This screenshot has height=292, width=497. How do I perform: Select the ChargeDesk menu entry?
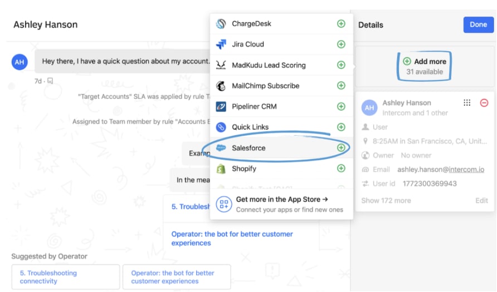[281, 24]
